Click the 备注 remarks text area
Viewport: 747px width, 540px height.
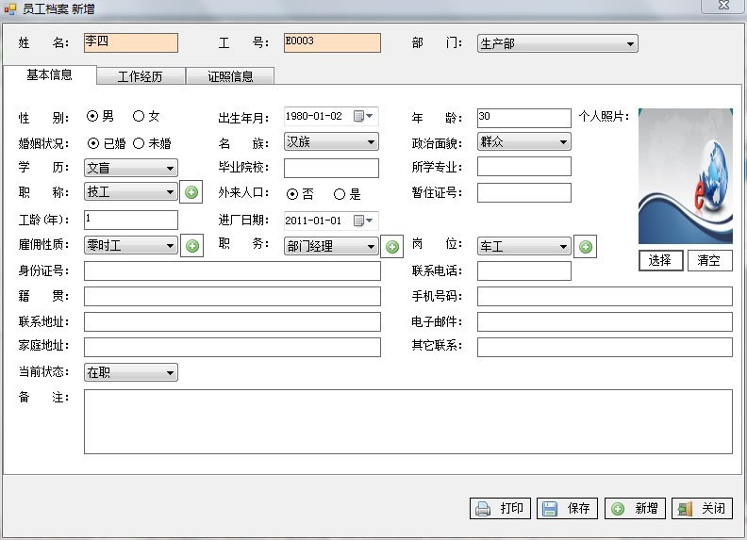408,422
